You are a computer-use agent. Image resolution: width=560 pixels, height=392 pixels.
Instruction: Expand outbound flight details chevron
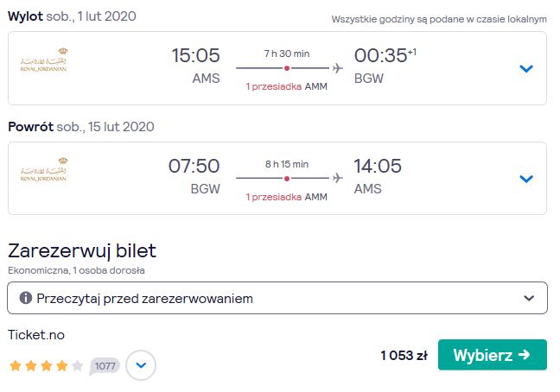pos(526,68)
